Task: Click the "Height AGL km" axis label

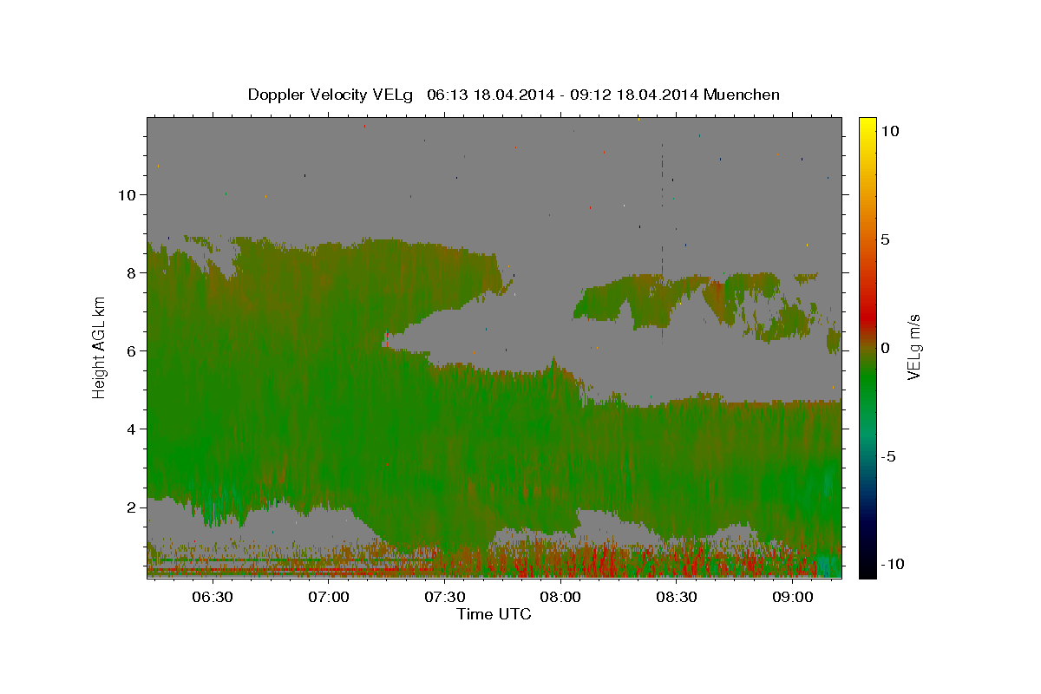Action: click(x=100, y=347)
